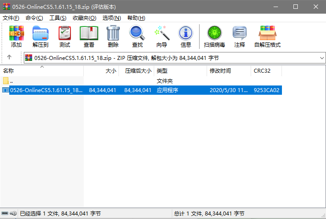Click the Delete (删除) trash icon
The width and height of the screenshot is (326, 219).
click(113, 36)
